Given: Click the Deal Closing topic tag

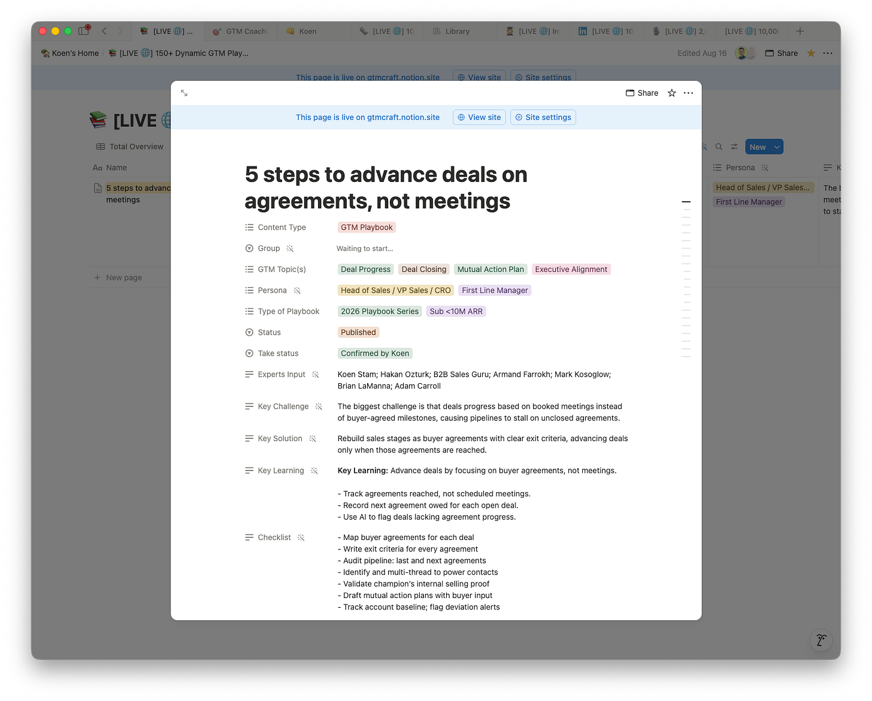Looking at the screenshot, I should (x=424, y=269).
